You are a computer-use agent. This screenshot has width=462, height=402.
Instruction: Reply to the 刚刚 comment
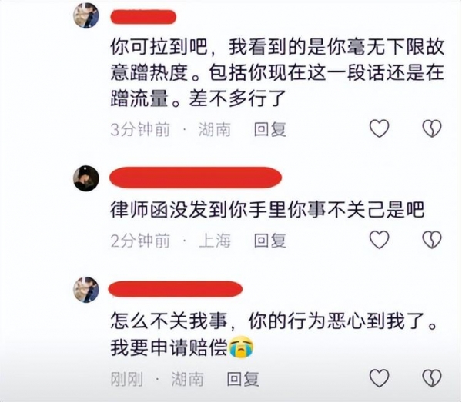[243, 379]
